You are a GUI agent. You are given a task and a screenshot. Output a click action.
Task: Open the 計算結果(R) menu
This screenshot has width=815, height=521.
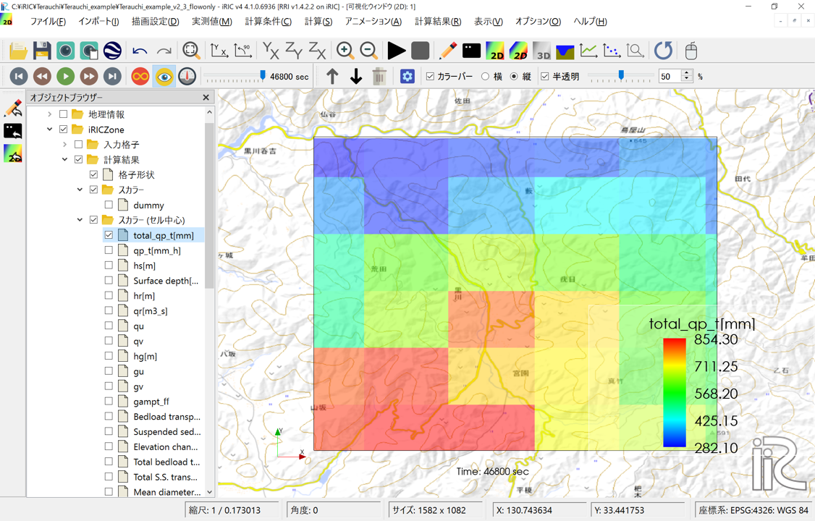pos(438,21)
